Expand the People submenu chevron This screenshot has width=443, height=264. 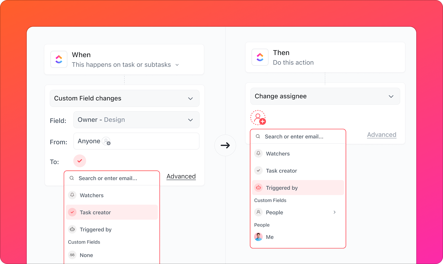tap(334, 212)
